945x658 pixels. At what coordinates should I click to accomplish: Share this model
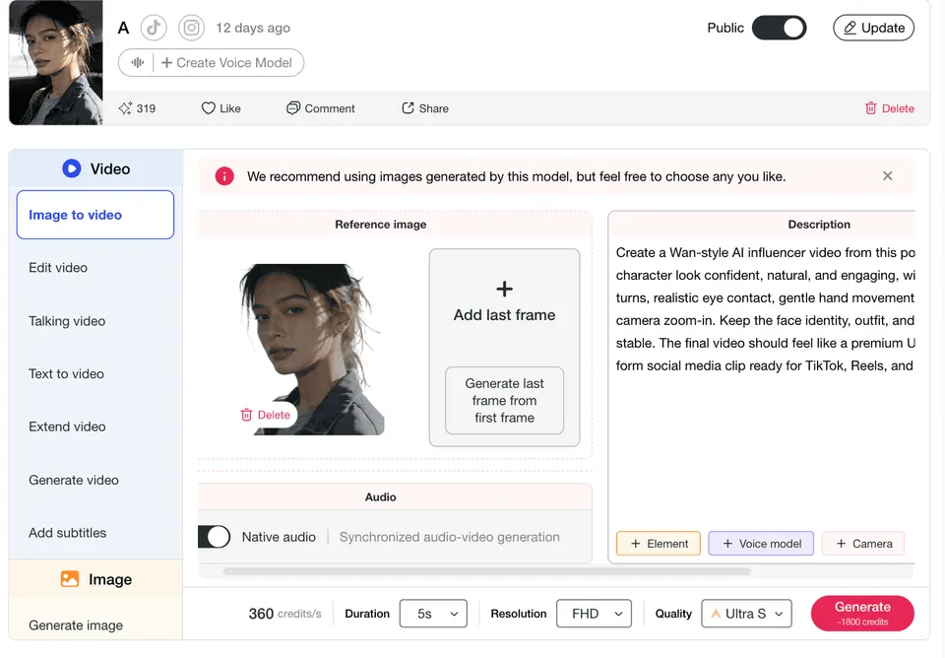point(425,108)
